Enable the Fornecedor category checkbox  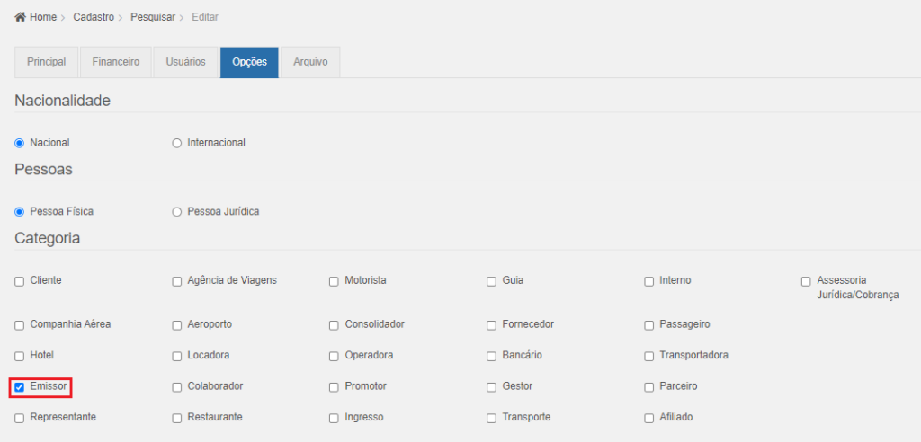tap(492, 324)
